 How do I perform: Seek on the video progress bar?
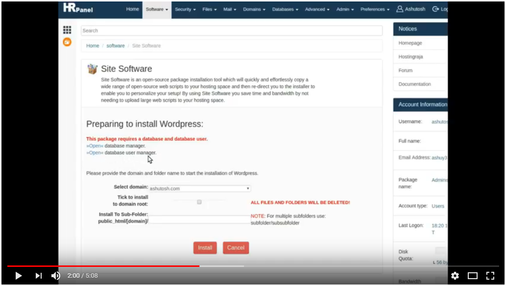point(253,266)
